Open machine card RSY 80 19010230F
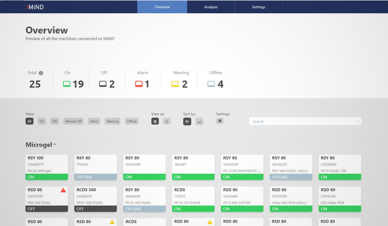This screenshot has width=388, height=226. click(x=242, y=167)
